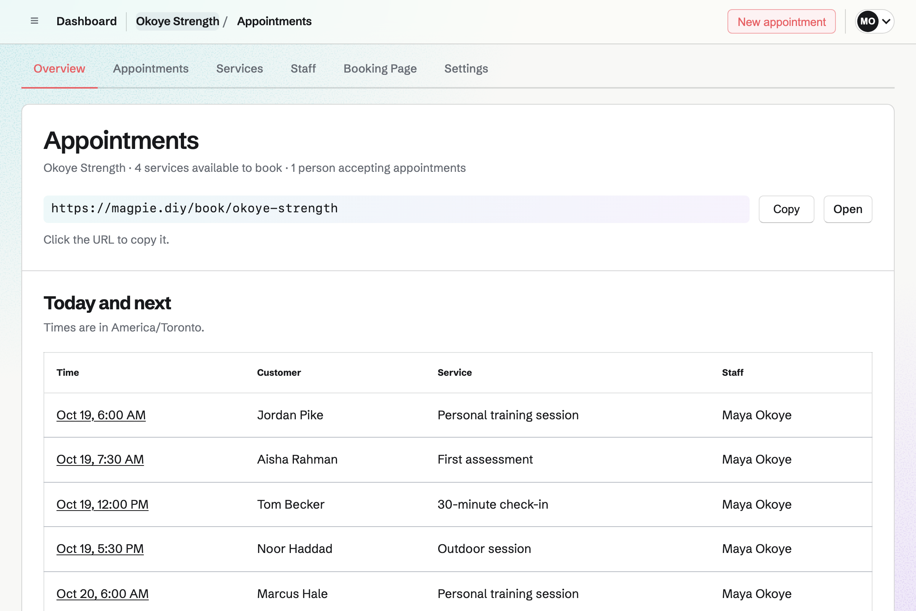Click the First assessment service cell
The image size is (916, 611).
[x=485, y=459]
